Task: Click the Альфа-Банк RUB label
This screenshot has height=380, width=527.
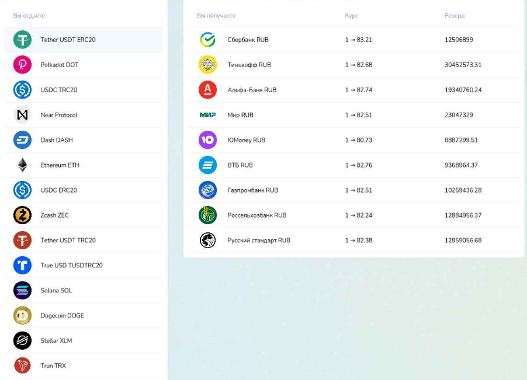Action: (x=252, y=90)
